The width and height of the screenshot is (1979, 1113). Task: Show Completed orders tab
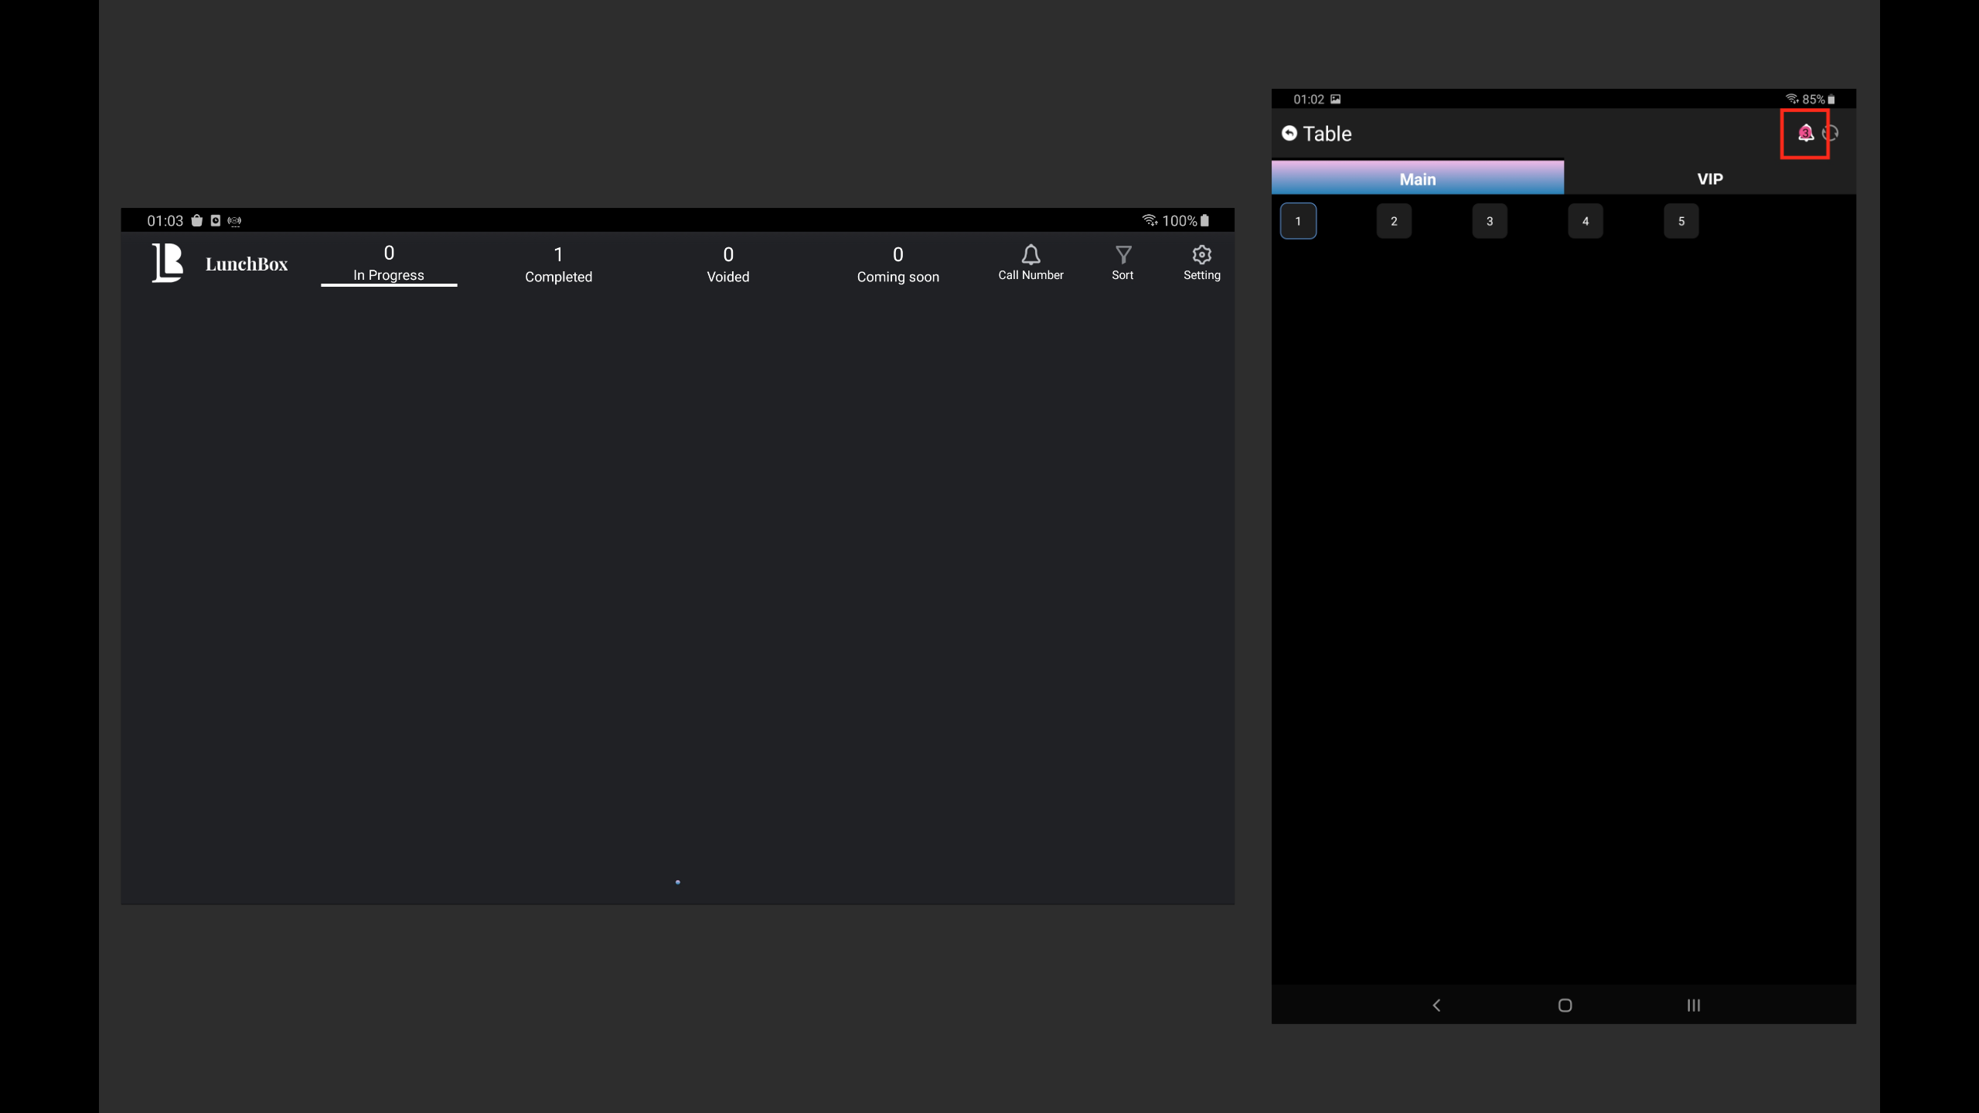pyautogui.click(x=558, y=264)
